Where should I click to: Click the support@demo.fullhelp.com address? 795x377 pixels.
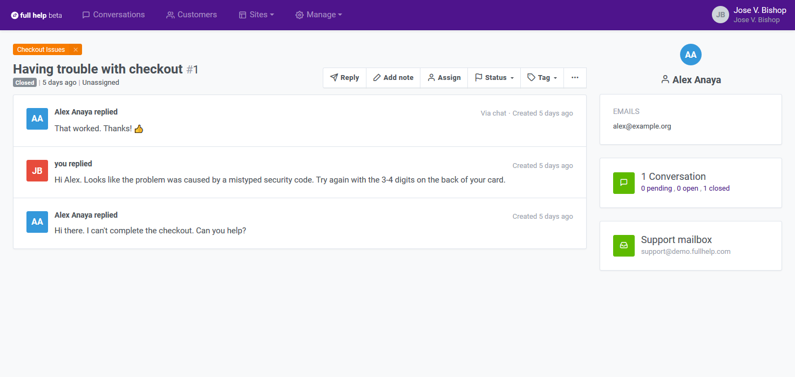[686, 252]
